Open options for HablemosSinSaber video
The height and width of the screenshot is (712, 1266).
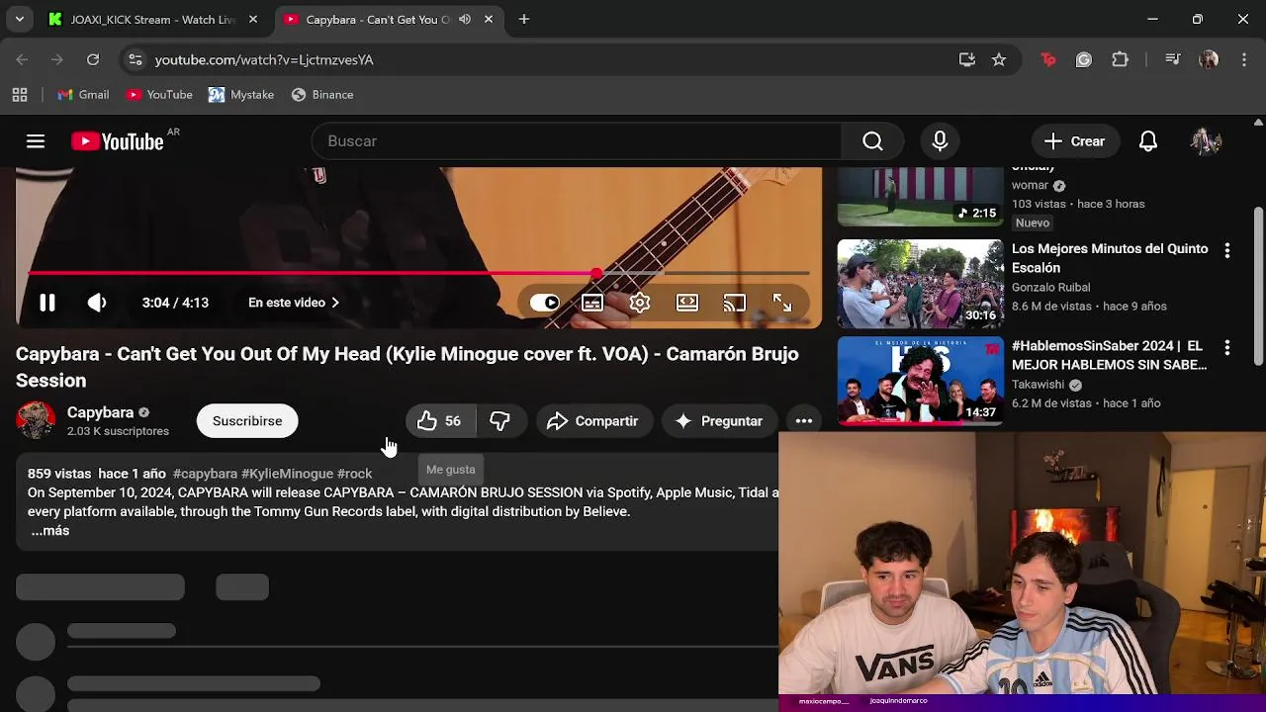pos(1227,348)
